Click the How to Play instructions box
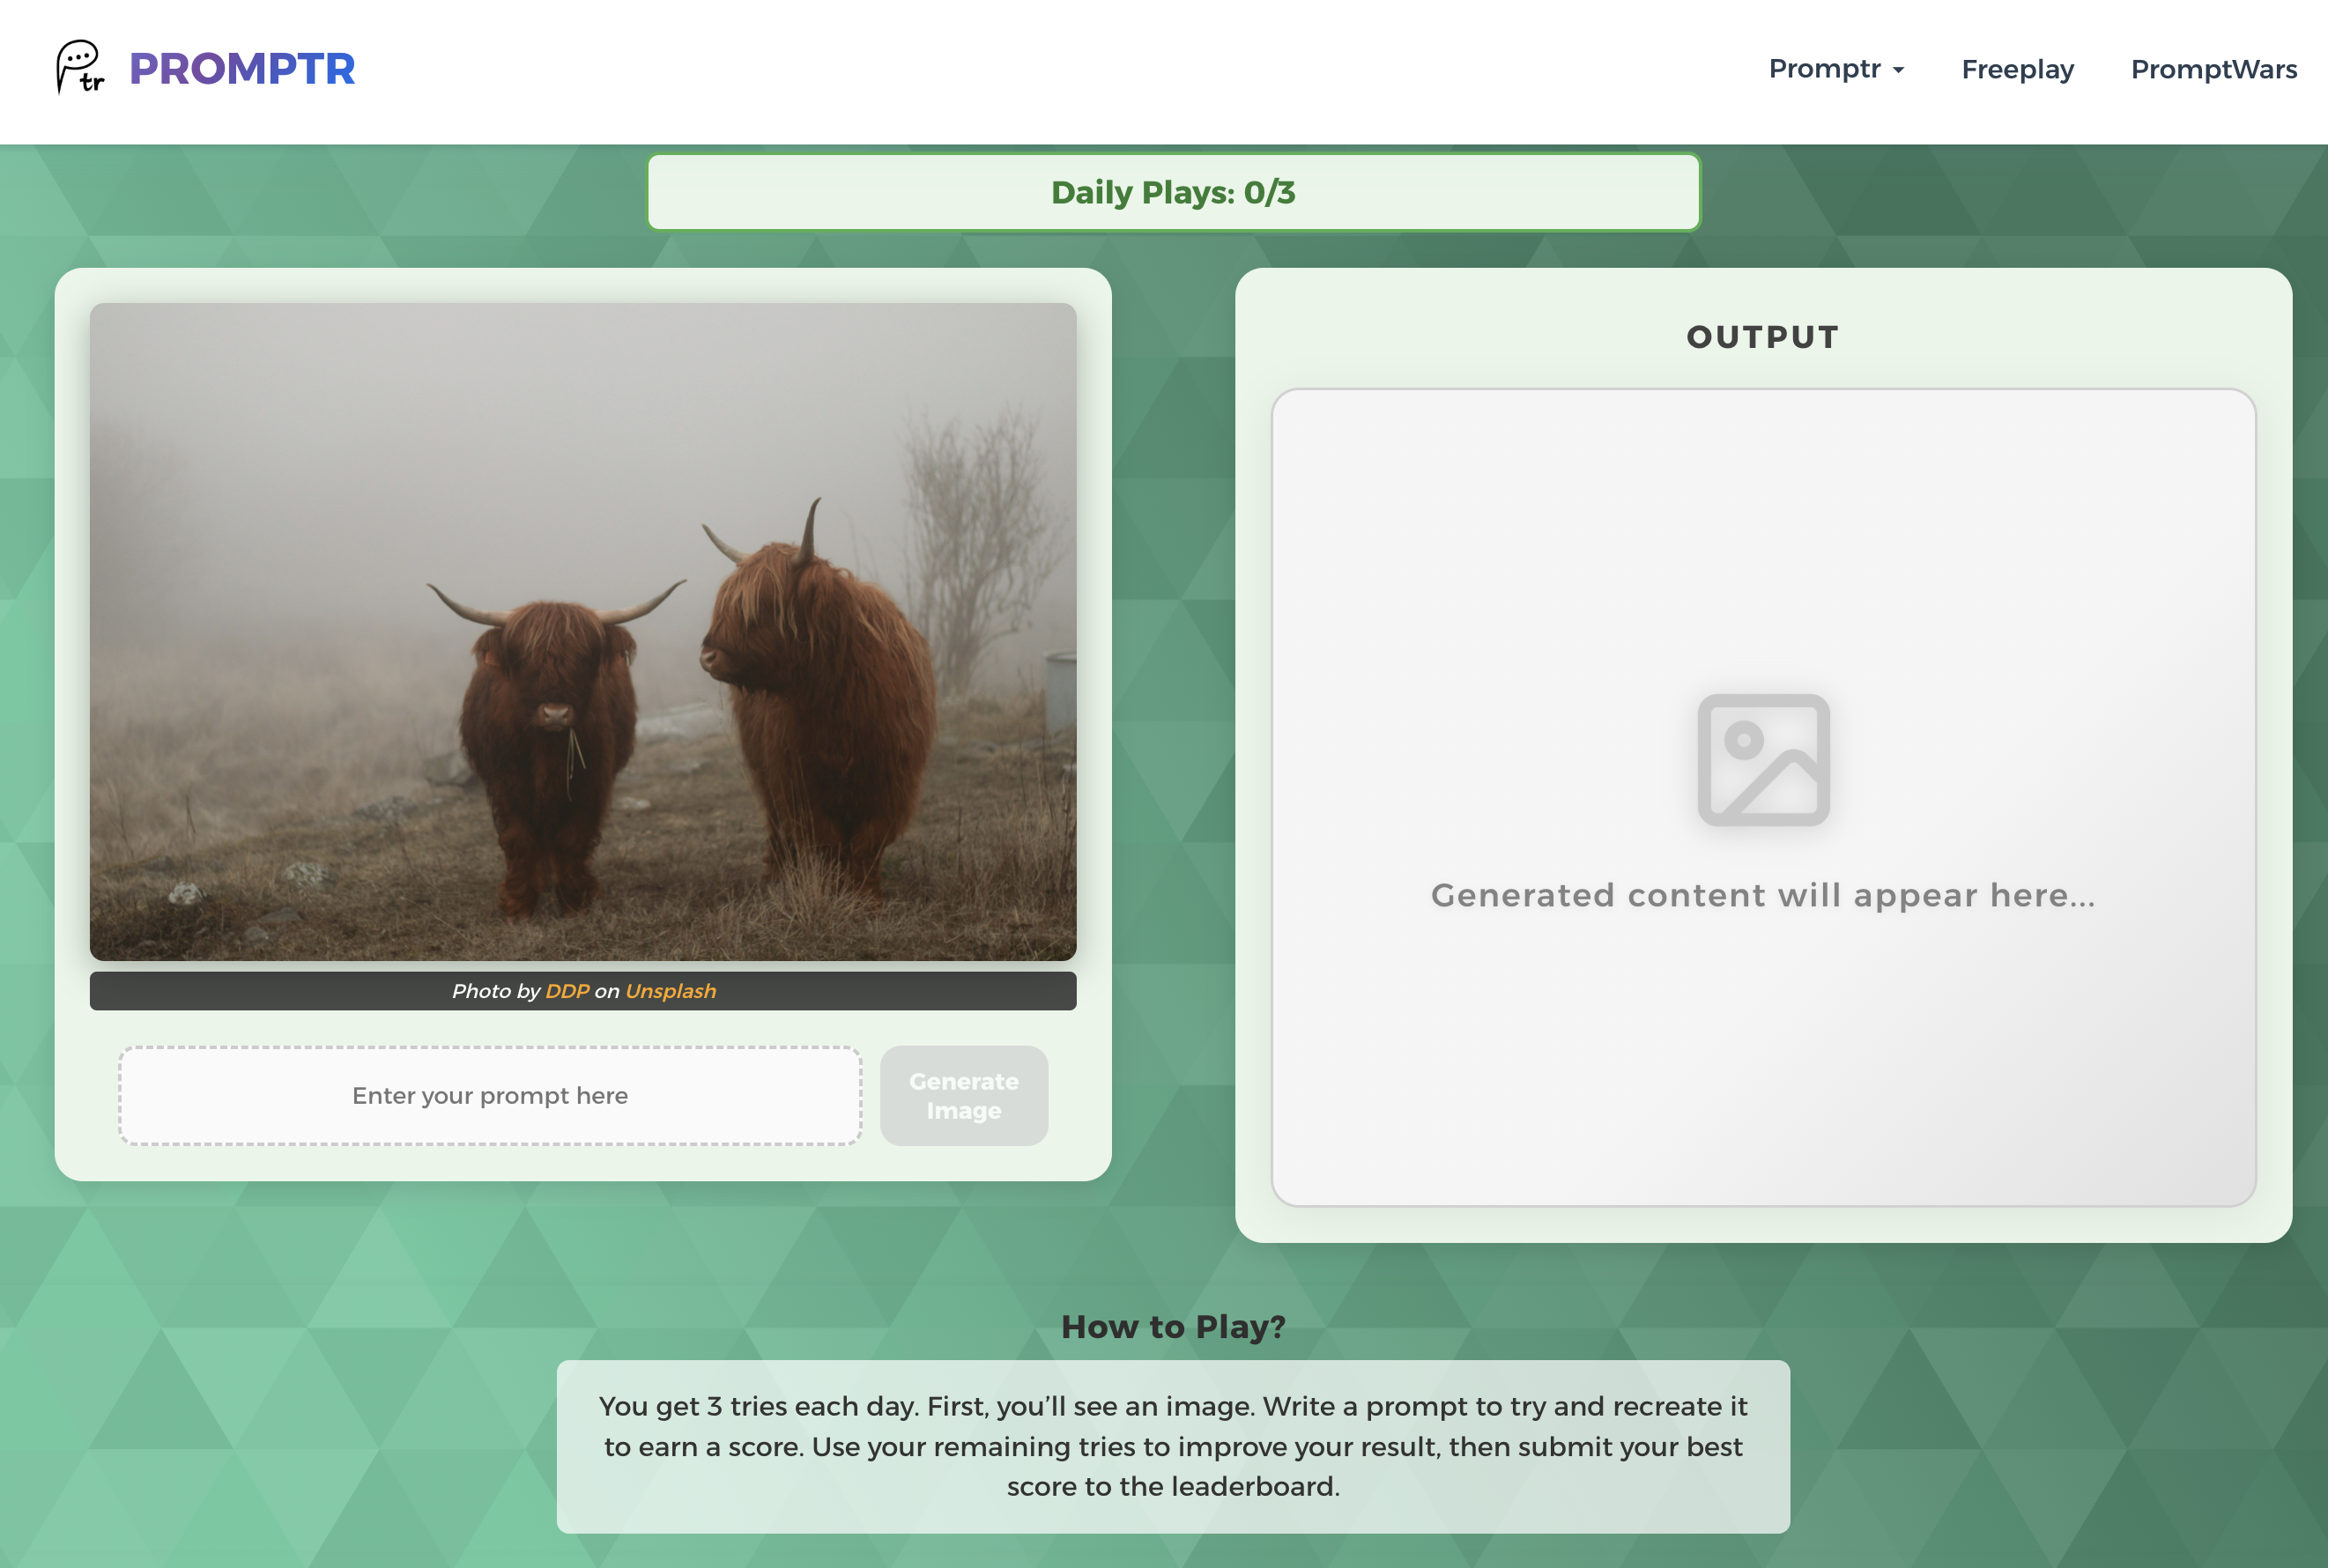 click(1172, 1446)
